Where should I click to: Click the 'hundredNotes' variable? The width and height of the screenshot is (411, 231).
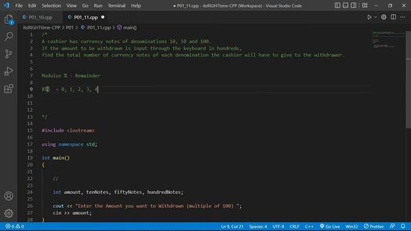click(x=164, y=192)
